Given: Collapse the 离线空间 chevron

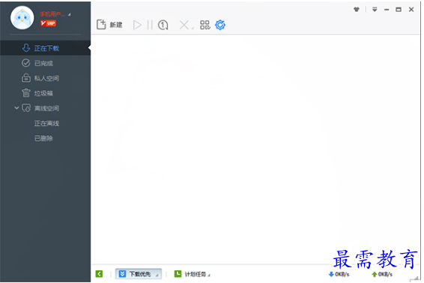Looking at the screenshot, I should tap(16, 108).
